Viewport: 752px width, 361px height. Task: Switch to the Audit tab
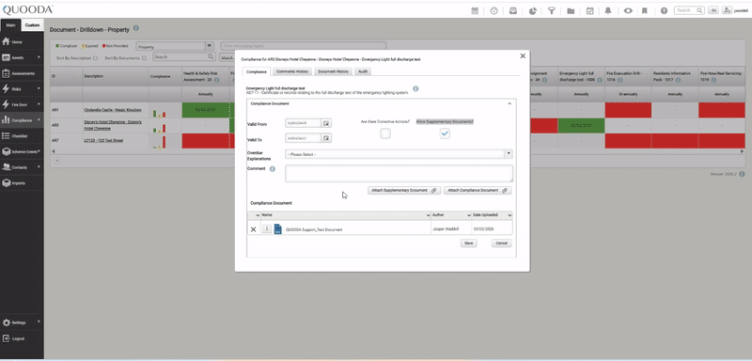coord(363,71)
